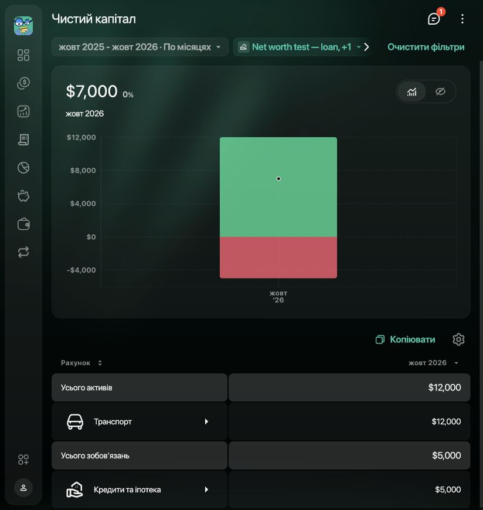Click the car icon in the Транспорт row
483x510 pixels.
(75, 421)
